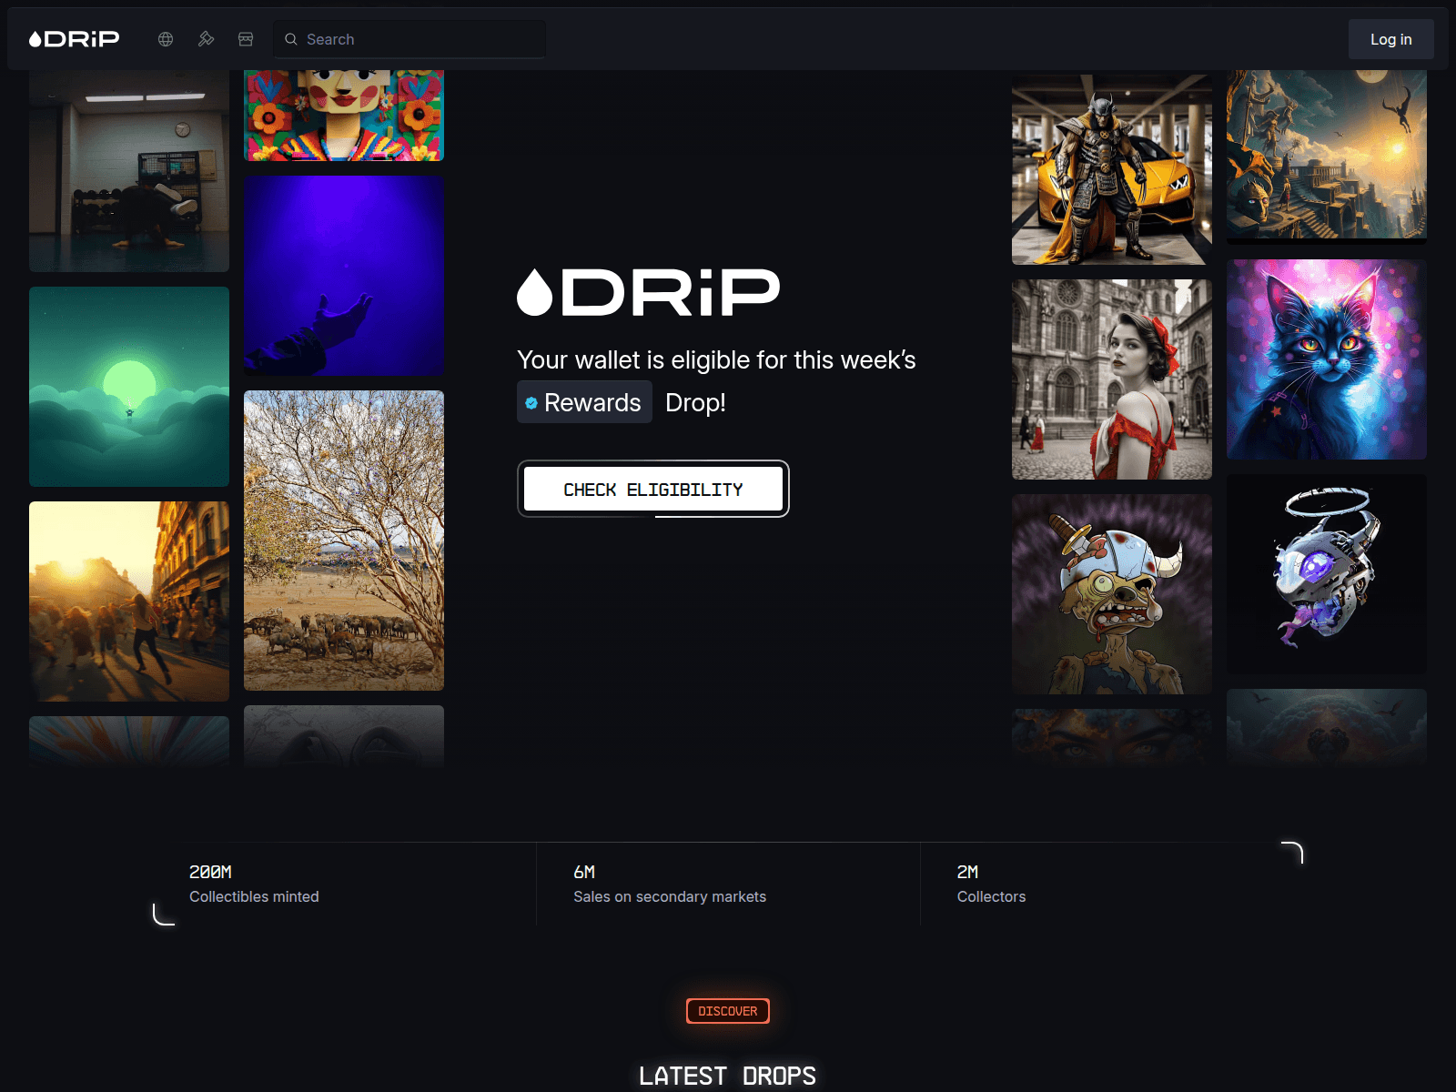
Task: Focus the Search input field
Action: point(409,39)
